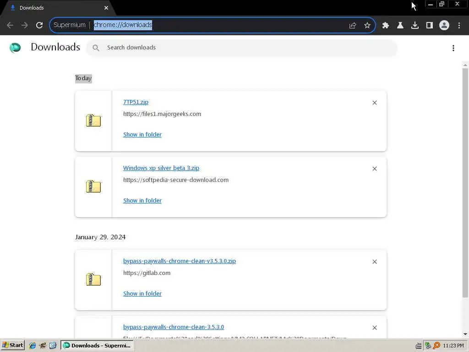Image resolution: width=469 pixels, height=352 pixels.
Task: Open the experiments flask icon
Action: pyautogui.click(x=400, y=26)
